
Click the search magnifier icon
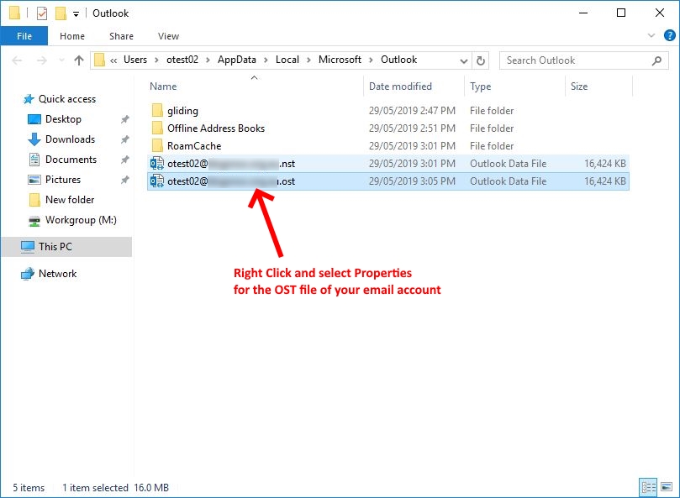point(656,60)
